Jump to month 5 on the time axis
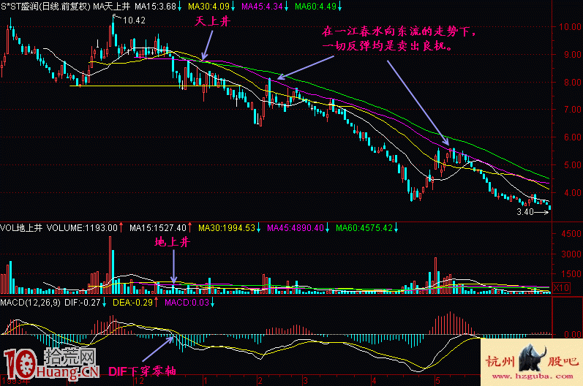Viewport: 583px width, 386px height. pos(438,381)
